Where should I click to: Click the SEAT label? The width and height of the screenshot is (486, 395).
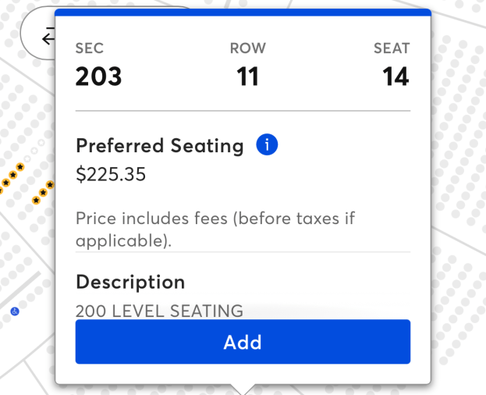point(392,48)
